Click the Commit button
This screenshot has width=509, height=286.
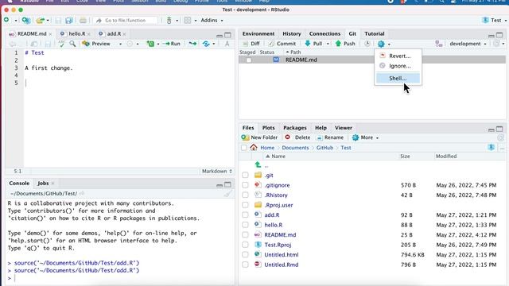tap(282, 44)
